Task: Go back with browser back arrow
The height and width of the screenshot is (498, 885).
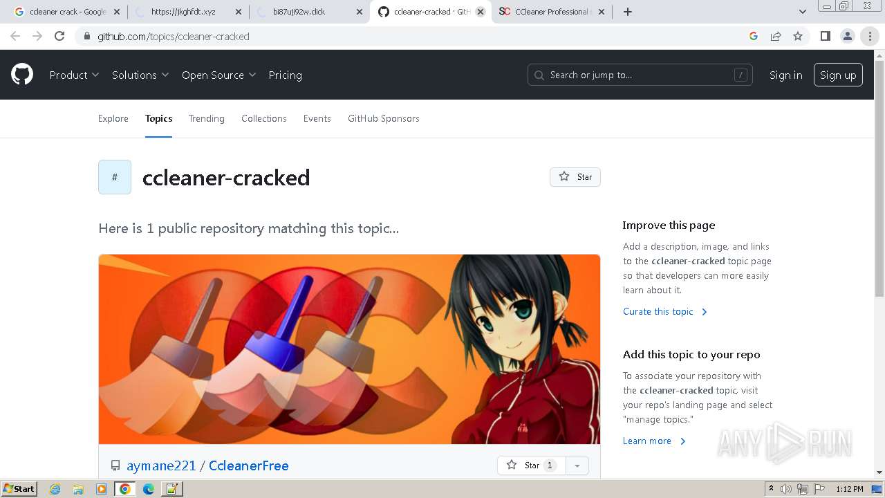Action: point(15,36)
